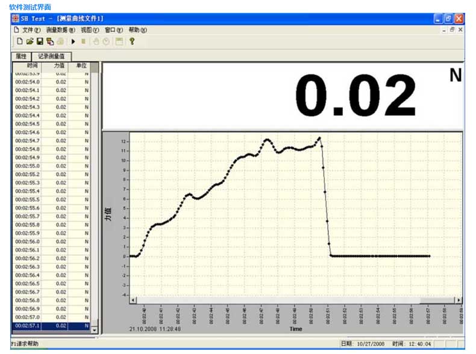Open the 帮助 menu
This screenshot has height=354, width=476.
click(137, 29)
